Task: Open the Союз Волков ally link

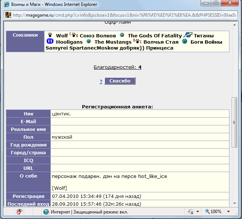Action: [x=98, y=36]
